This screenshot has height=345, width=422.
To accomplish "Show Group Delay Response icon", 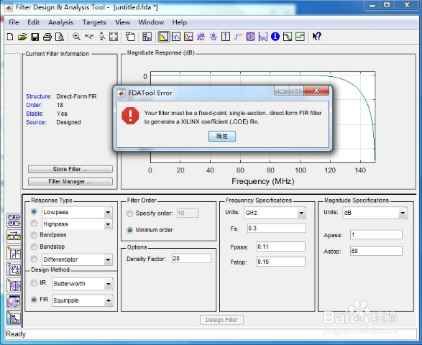I will tap(201, 37).
